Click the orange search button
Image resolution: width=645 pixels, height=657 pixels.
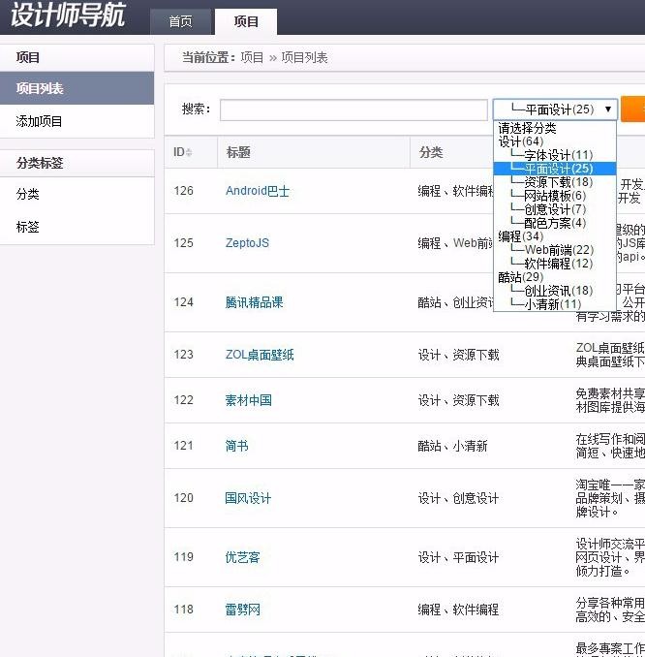point(632,109)
